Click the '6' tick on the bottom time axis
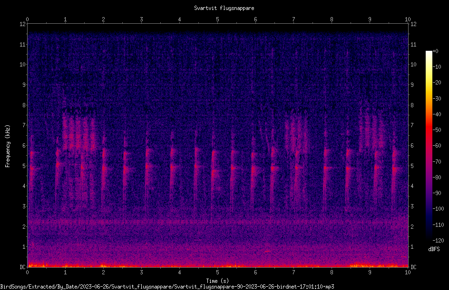This screenshot has width=449, height=290. pos(256,272)
